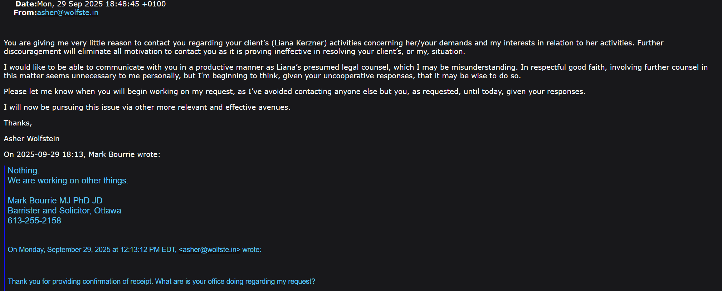Click the 'Mark Bourrie MJ PhD JD' signature line

[x=55, y=201]
